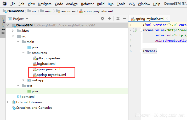Image resolution: width=187 pixels, height=120 pixels.
Task: Open the Build menu
Action: coord(101,4)
